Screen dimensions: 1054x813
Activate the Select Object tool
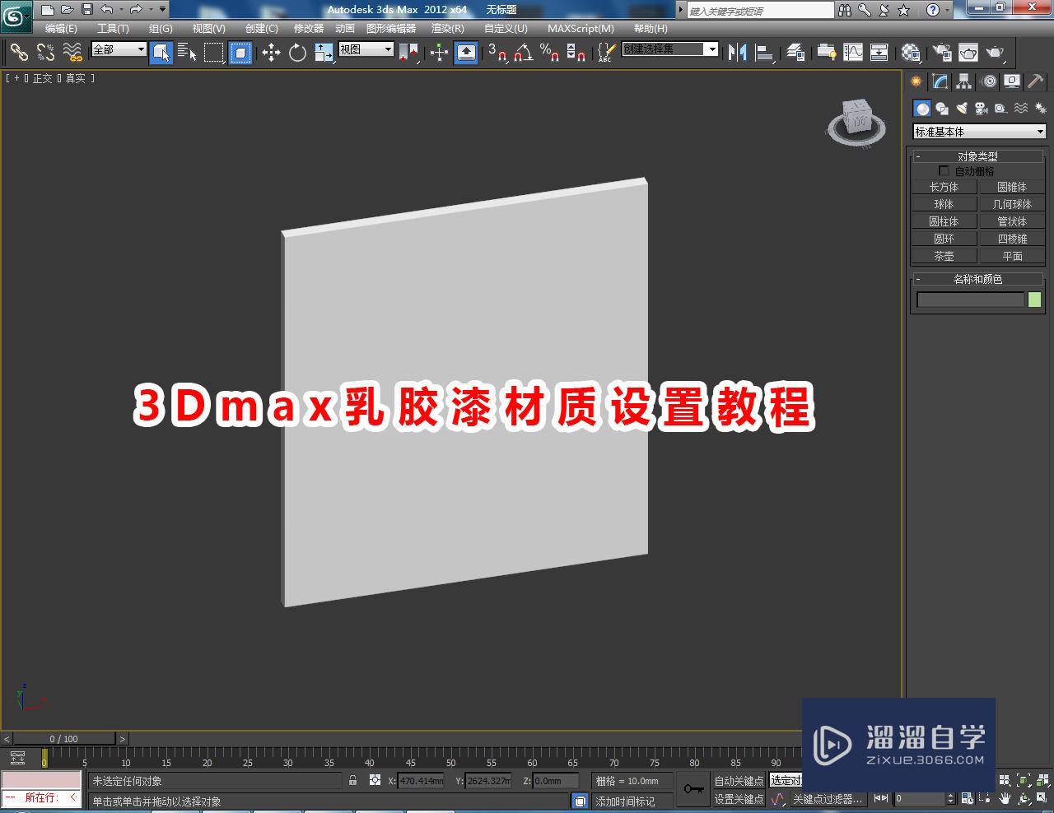pyautogui.click(x=161, y=53)
